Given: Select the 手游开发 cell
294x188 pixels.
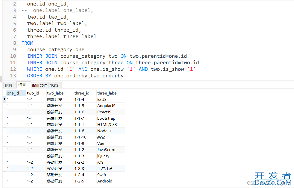Looking at the screenshot, I should tap(111, 168).
